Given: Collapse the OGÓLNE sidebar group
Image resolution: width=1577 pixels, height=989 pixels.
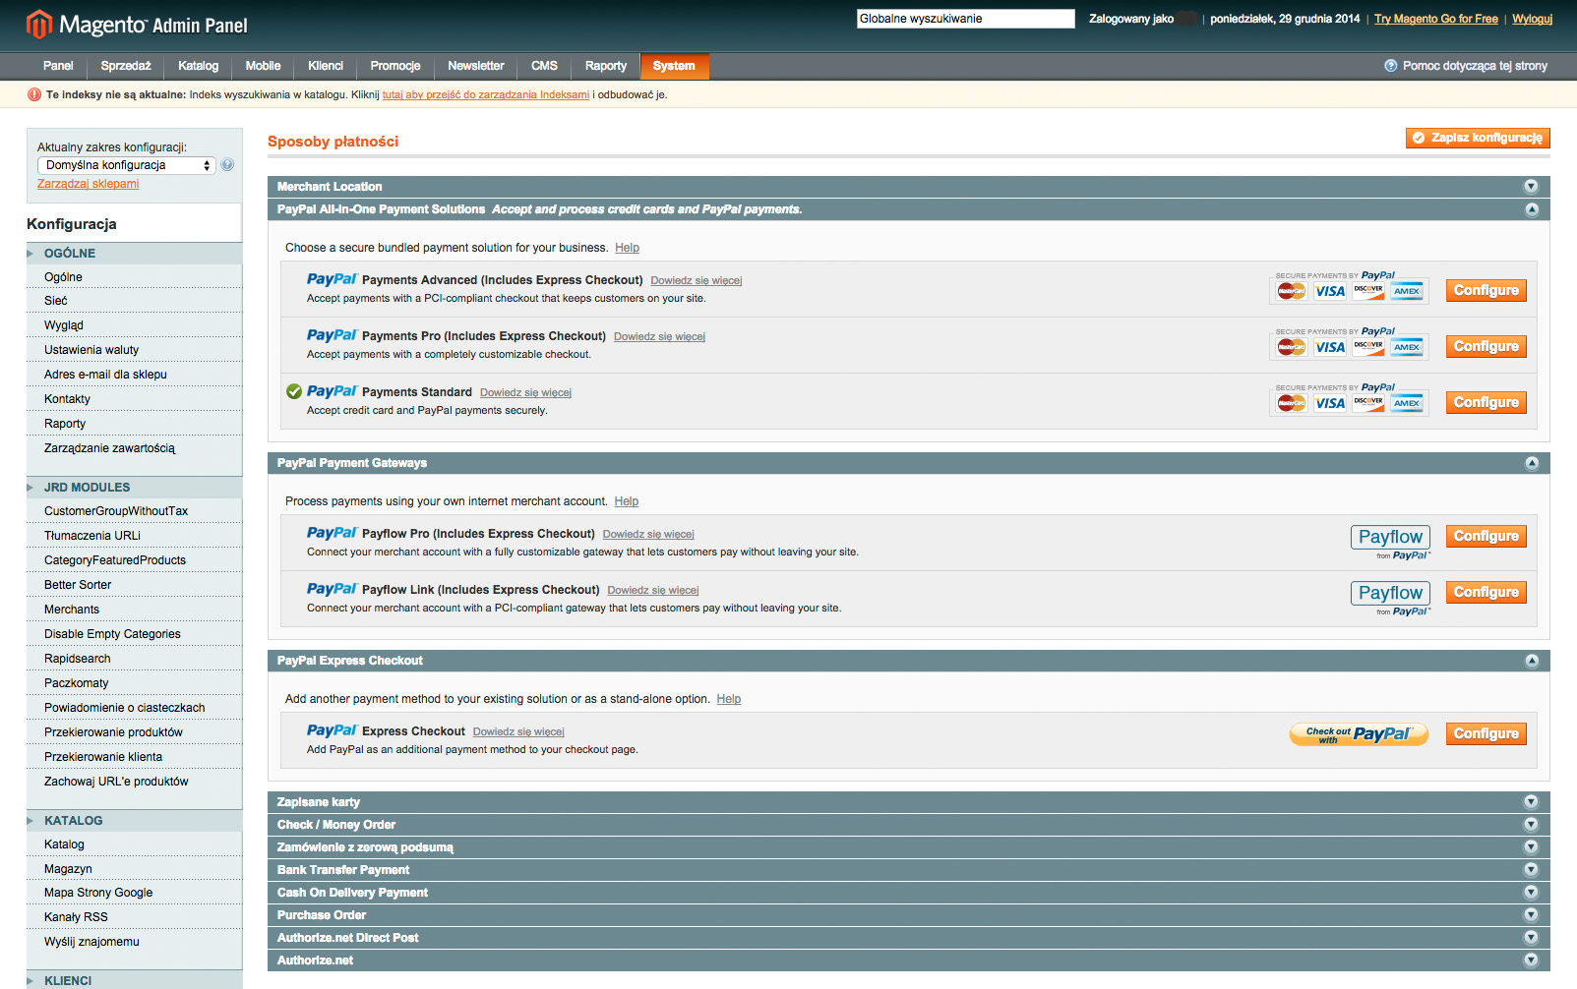Looking at the screenshot, I should point(134,254).
